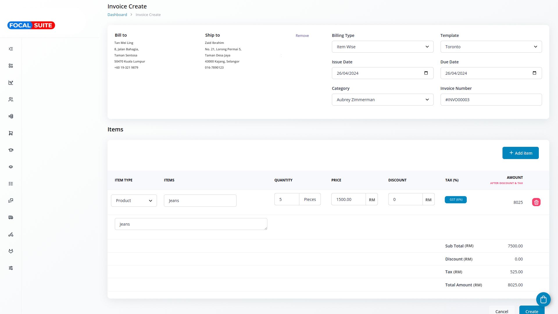558x314 pixels.
Task: Click Remove link for Ship to address
Action: pos(302,35)
